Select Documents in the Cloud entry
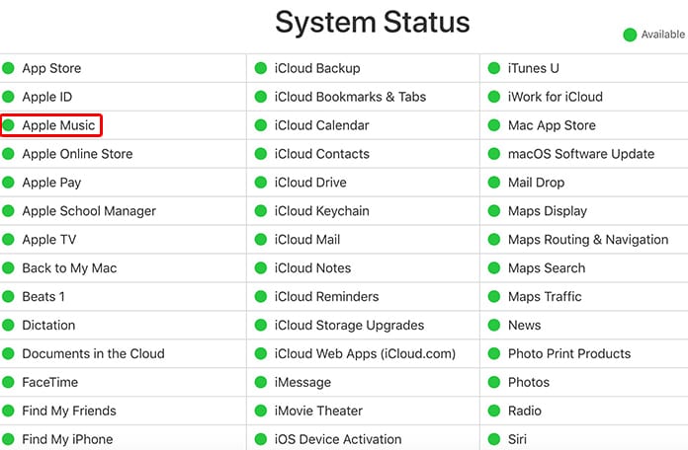688x450 pixels. (94, 353)
